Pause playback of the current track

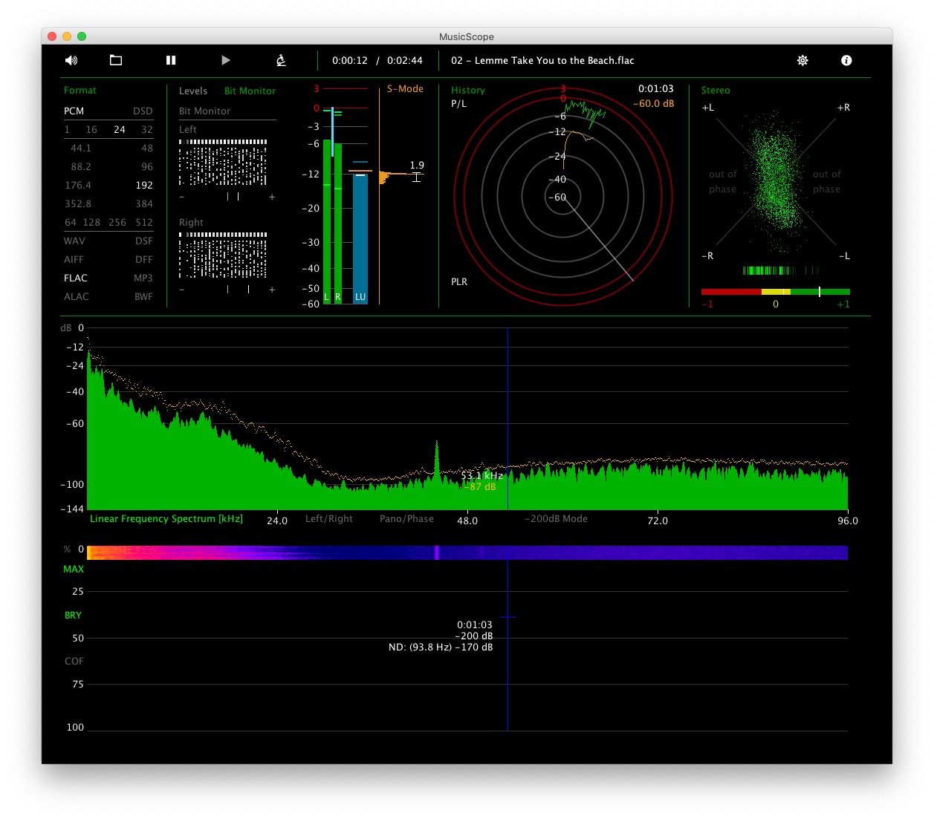tap(171, 60)
